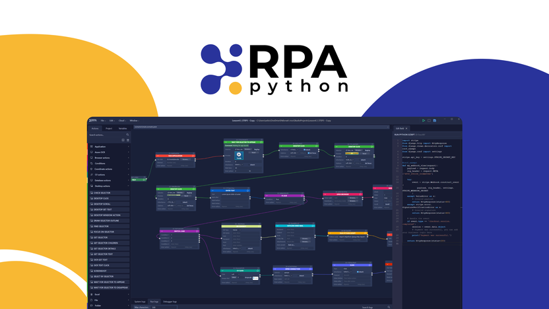
Task: Click the Start node on the canvas
Action: [138, 179]
